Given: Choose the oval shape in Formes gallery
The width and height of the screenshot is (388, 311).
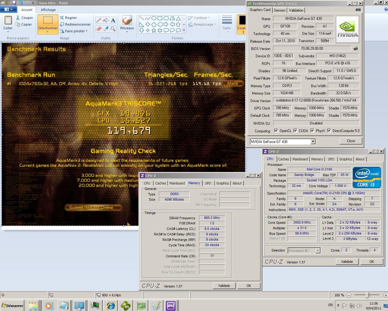Looking at the screenshot, I should (x=154, y=18).
